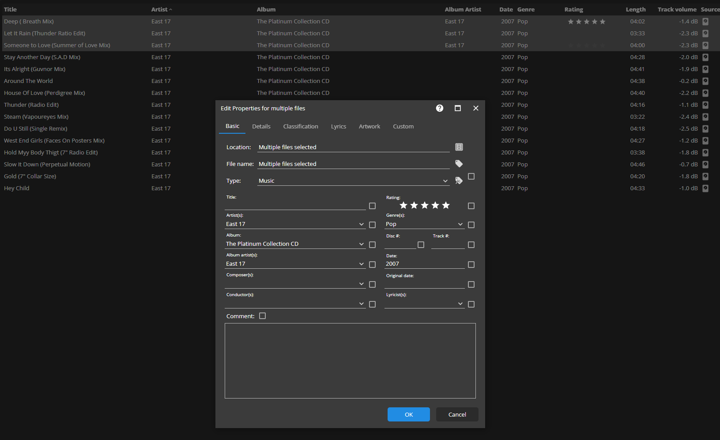The image size is (720, 440).
Task: Click the auto-tag icon beside Type dropdown
Action: (459, 181)
